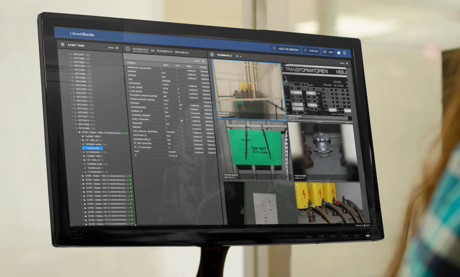460x277 pixels.
Task: Expand the BATCH087 tree node
Action: [68, 54]
